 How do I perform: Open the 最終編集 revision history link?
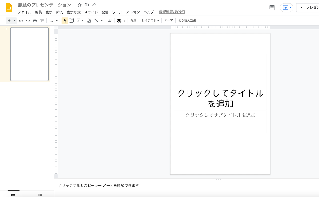[172, 12]
